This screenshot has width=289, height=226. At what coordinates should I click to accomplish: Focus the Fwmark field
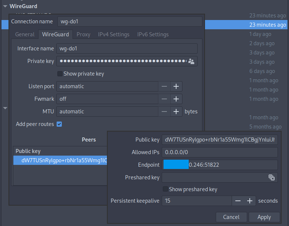coord(107,99)
